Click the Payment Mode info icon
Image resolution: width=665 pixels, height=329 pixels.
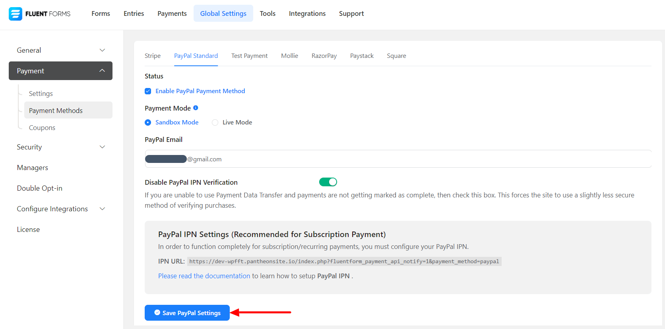(196, 108)
